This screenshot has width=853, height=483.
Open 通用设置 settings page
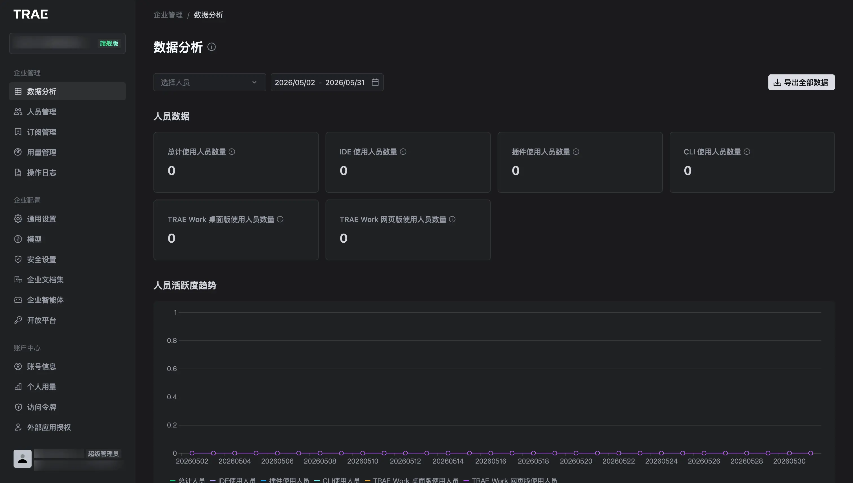[x=67, y=219]
